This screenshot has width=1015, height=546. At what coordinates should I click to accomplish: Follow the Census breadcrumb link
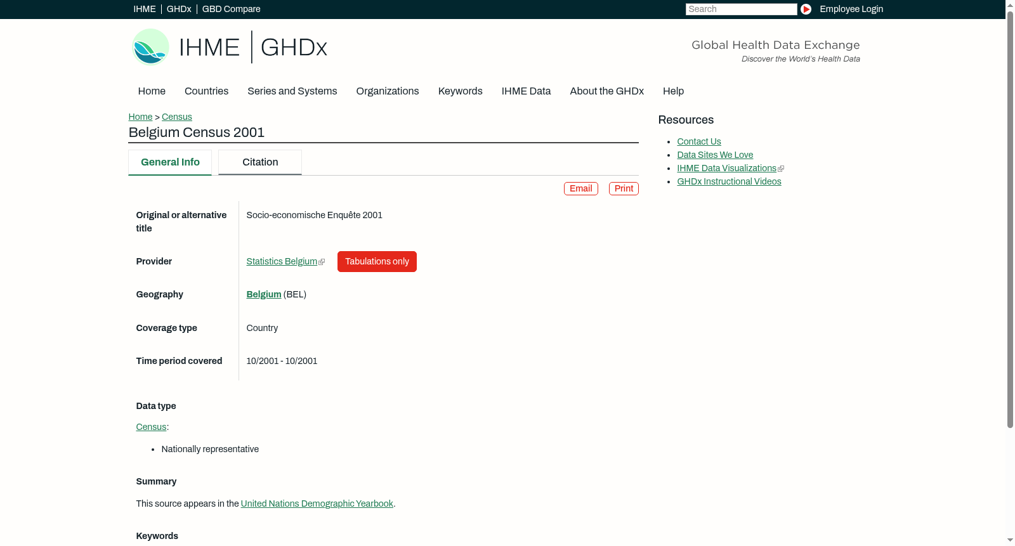(x=176, y=117)
